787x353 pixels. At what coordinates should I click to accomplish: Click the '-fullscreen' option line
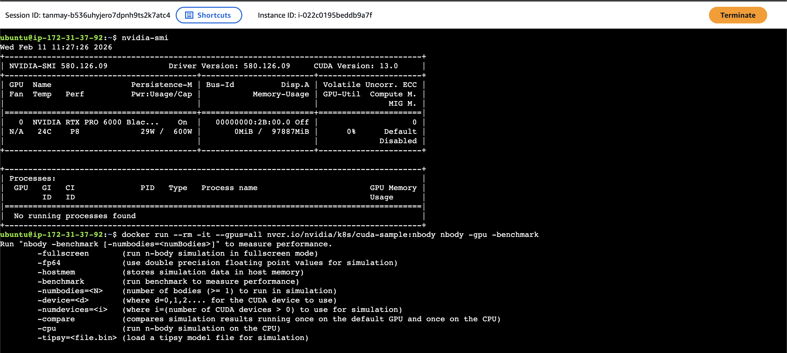pos(177,253)
